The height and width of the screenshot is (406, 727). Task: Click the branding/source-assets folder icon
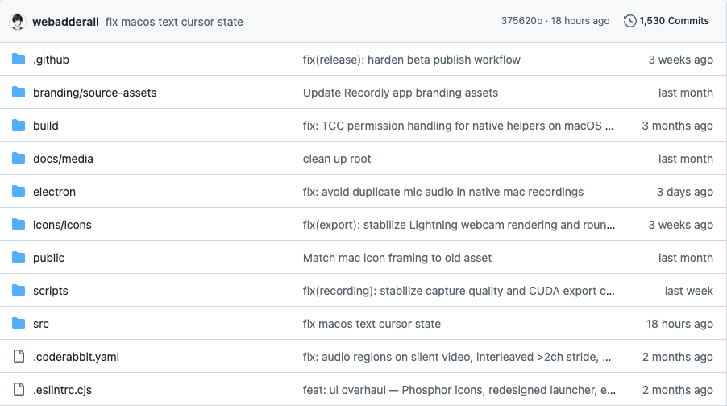click(19, 92)
